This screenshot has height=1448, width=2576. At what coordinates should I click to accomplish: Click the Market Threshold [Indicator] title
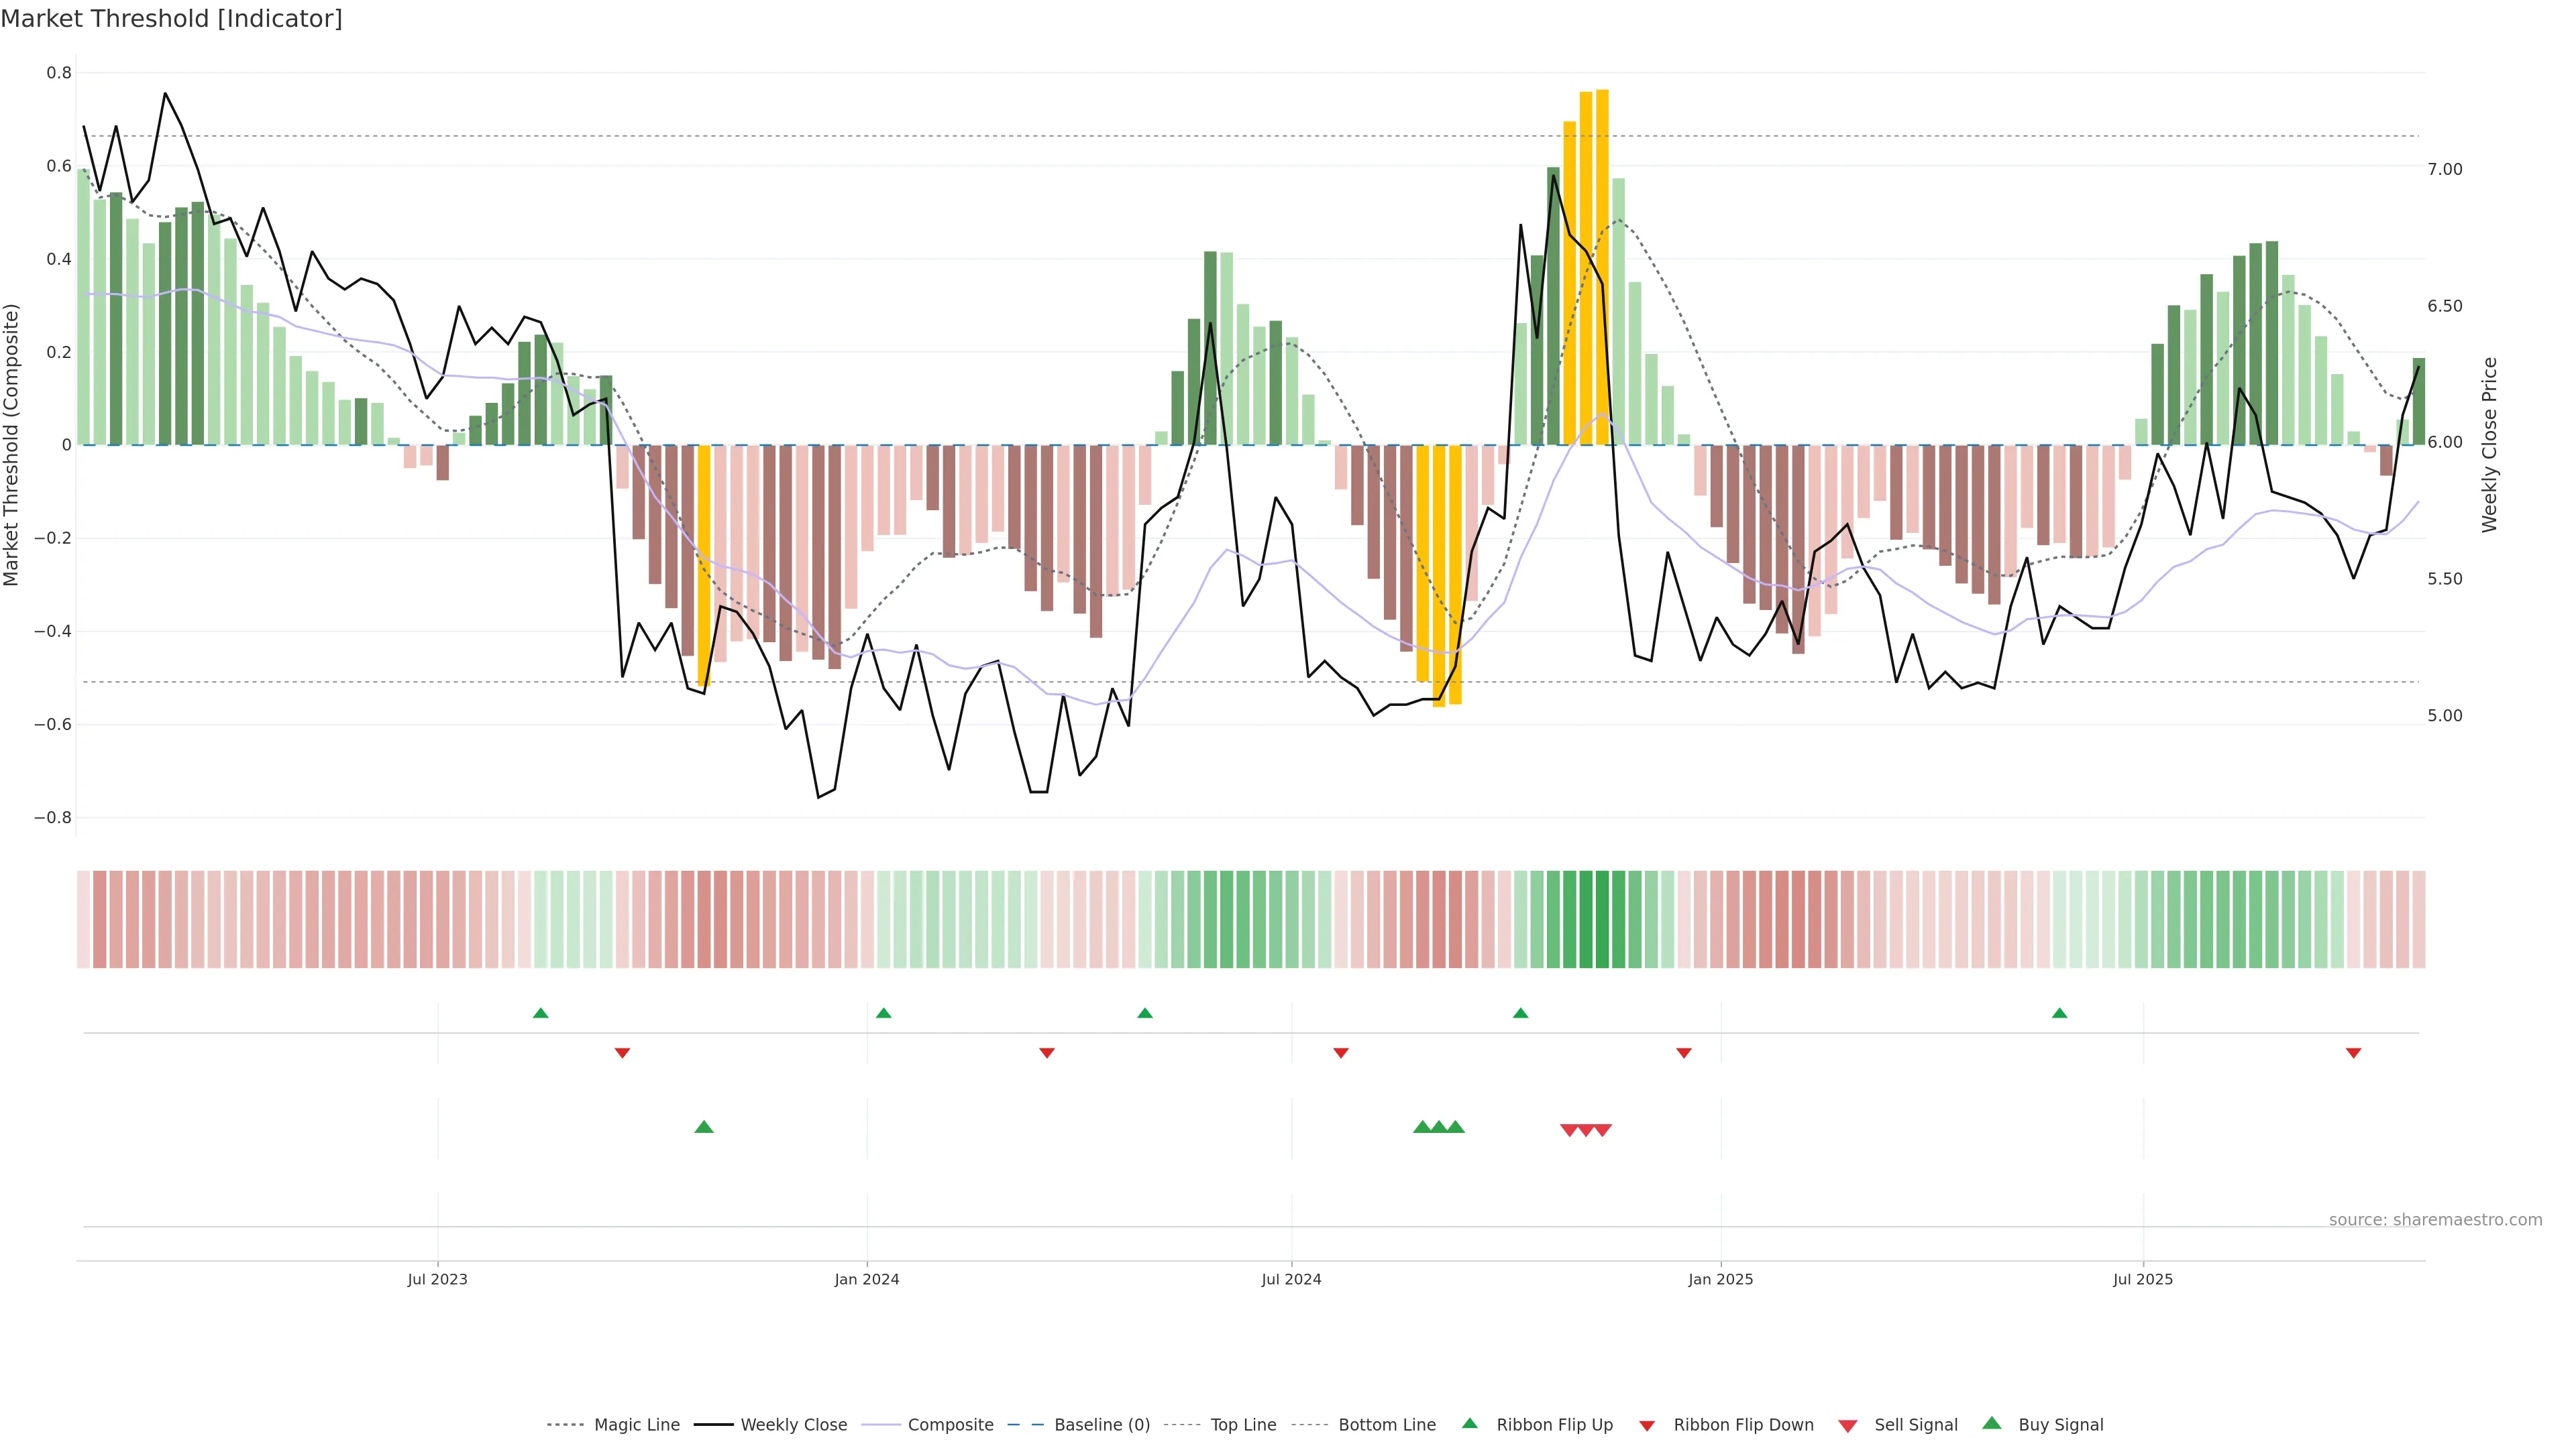[172, 19]
